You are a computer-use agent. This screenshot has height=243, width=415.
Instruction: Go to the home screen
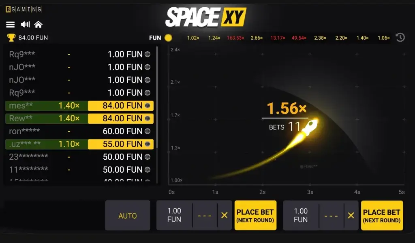pyautogui.click(x=39, y=25)
